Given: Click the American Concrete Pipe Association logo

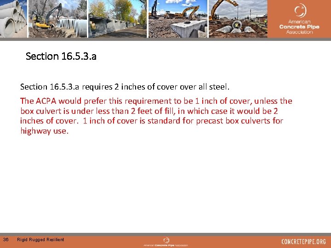Looking at the screenshot, I should pyautogui.click(x=299, y=19).
